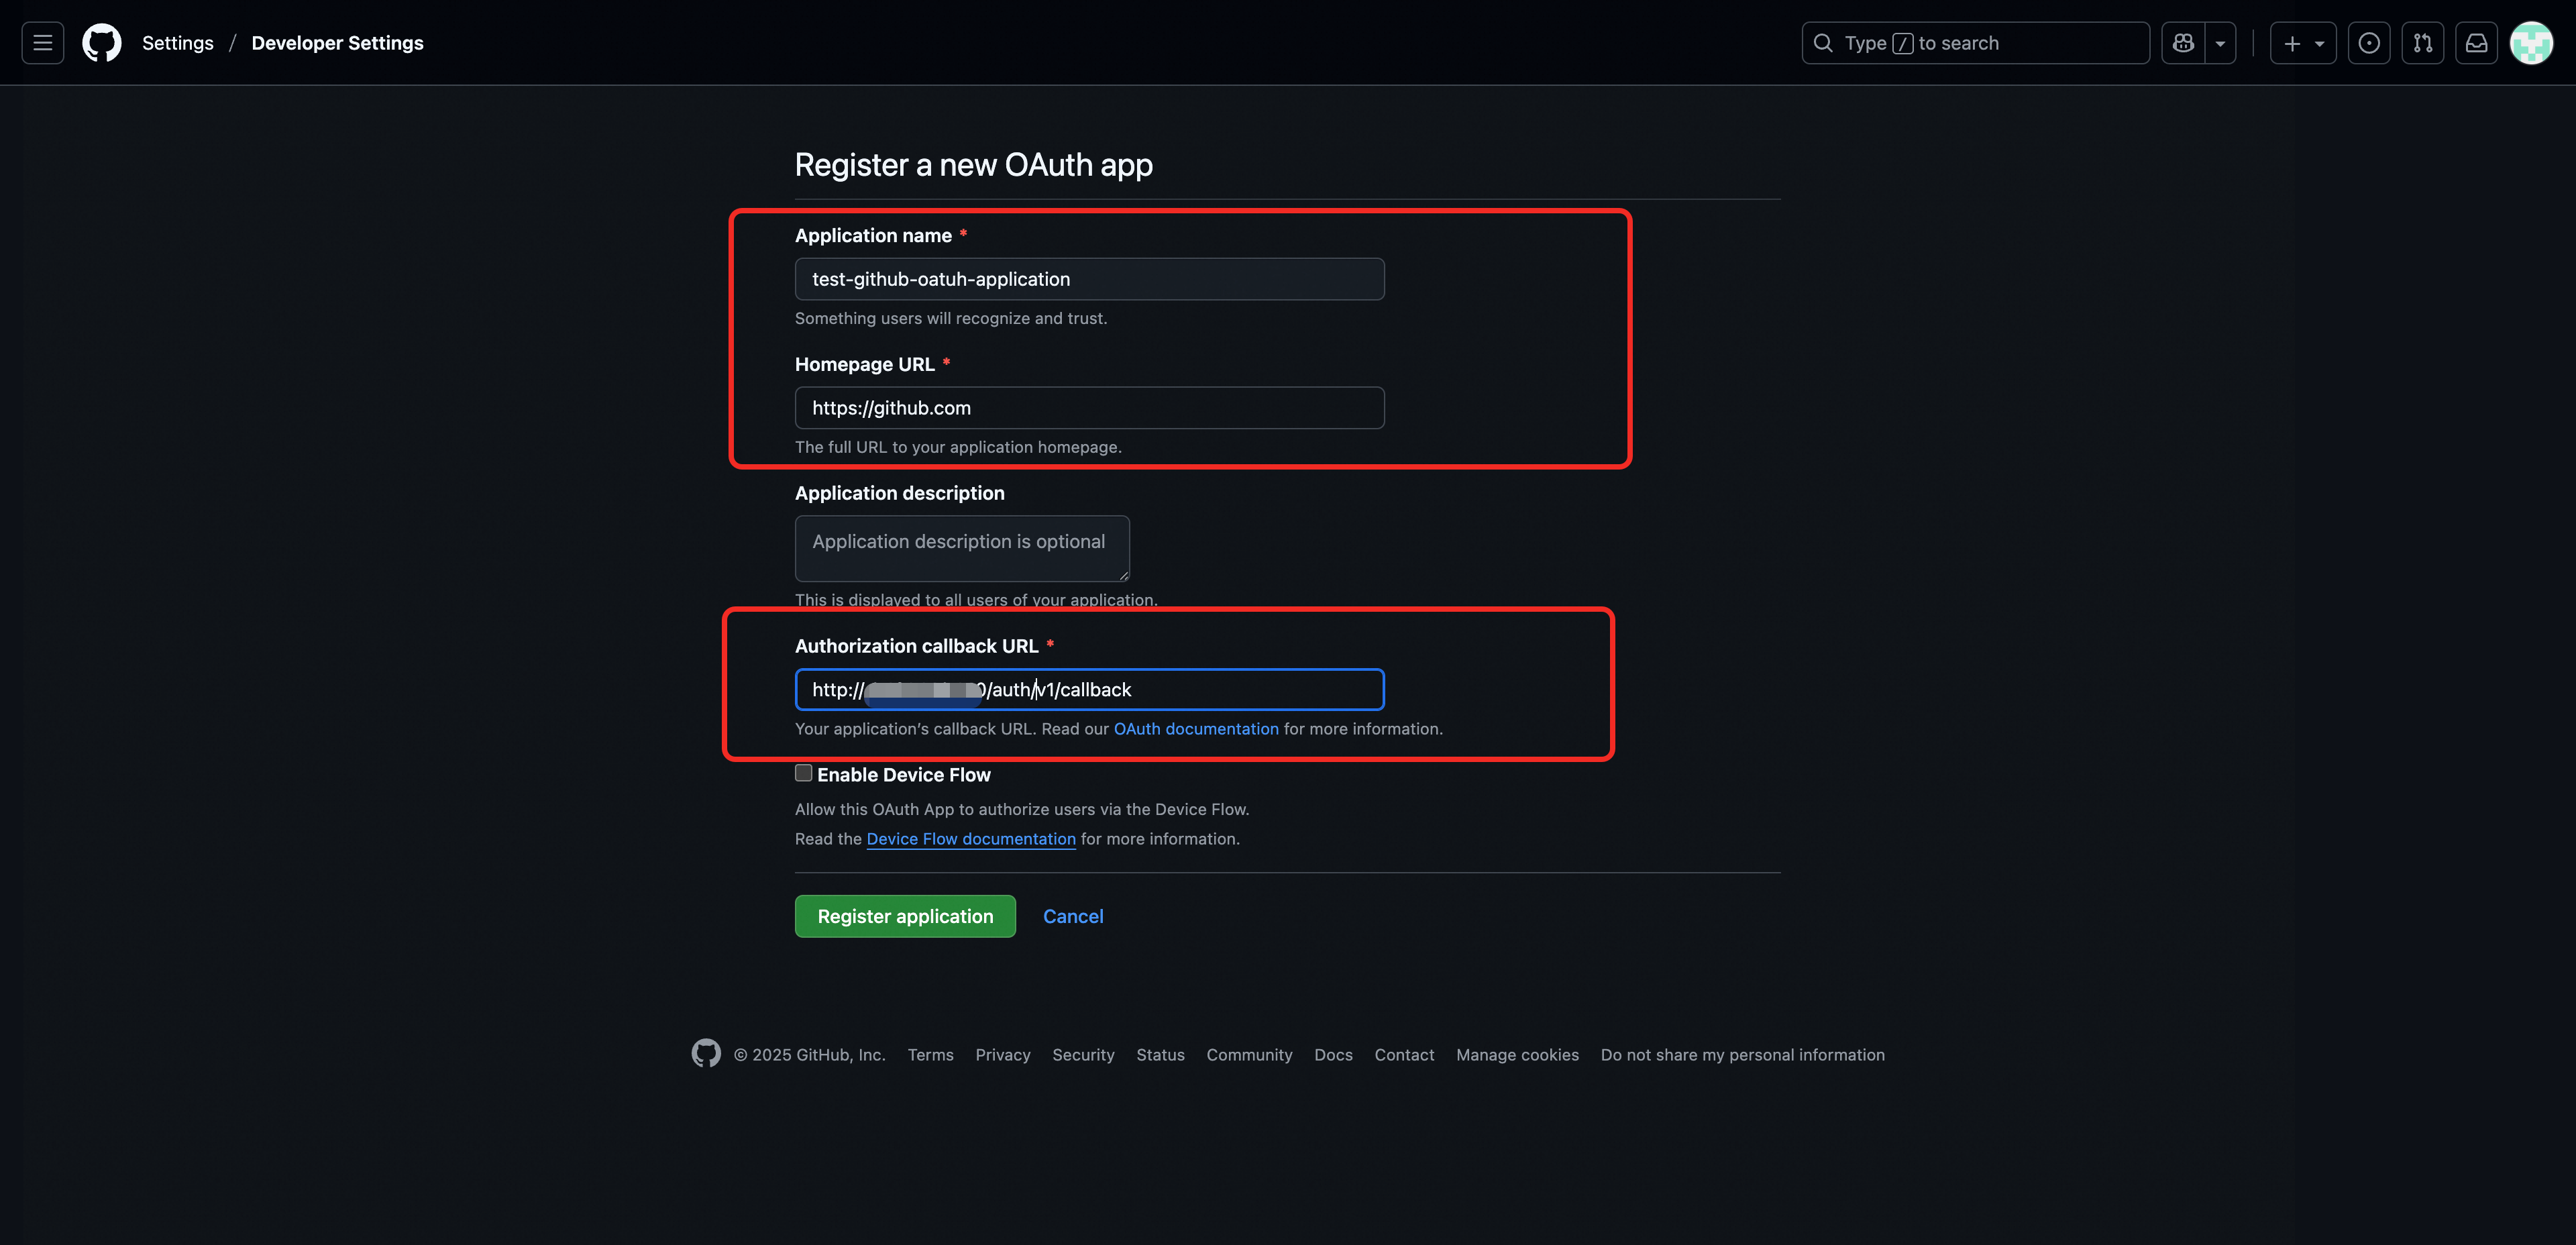Image resolution: width=2576 pixels, height=1245 pixels.
Task: Go to the Settings breadcrumb
Action: coord(177,43)
